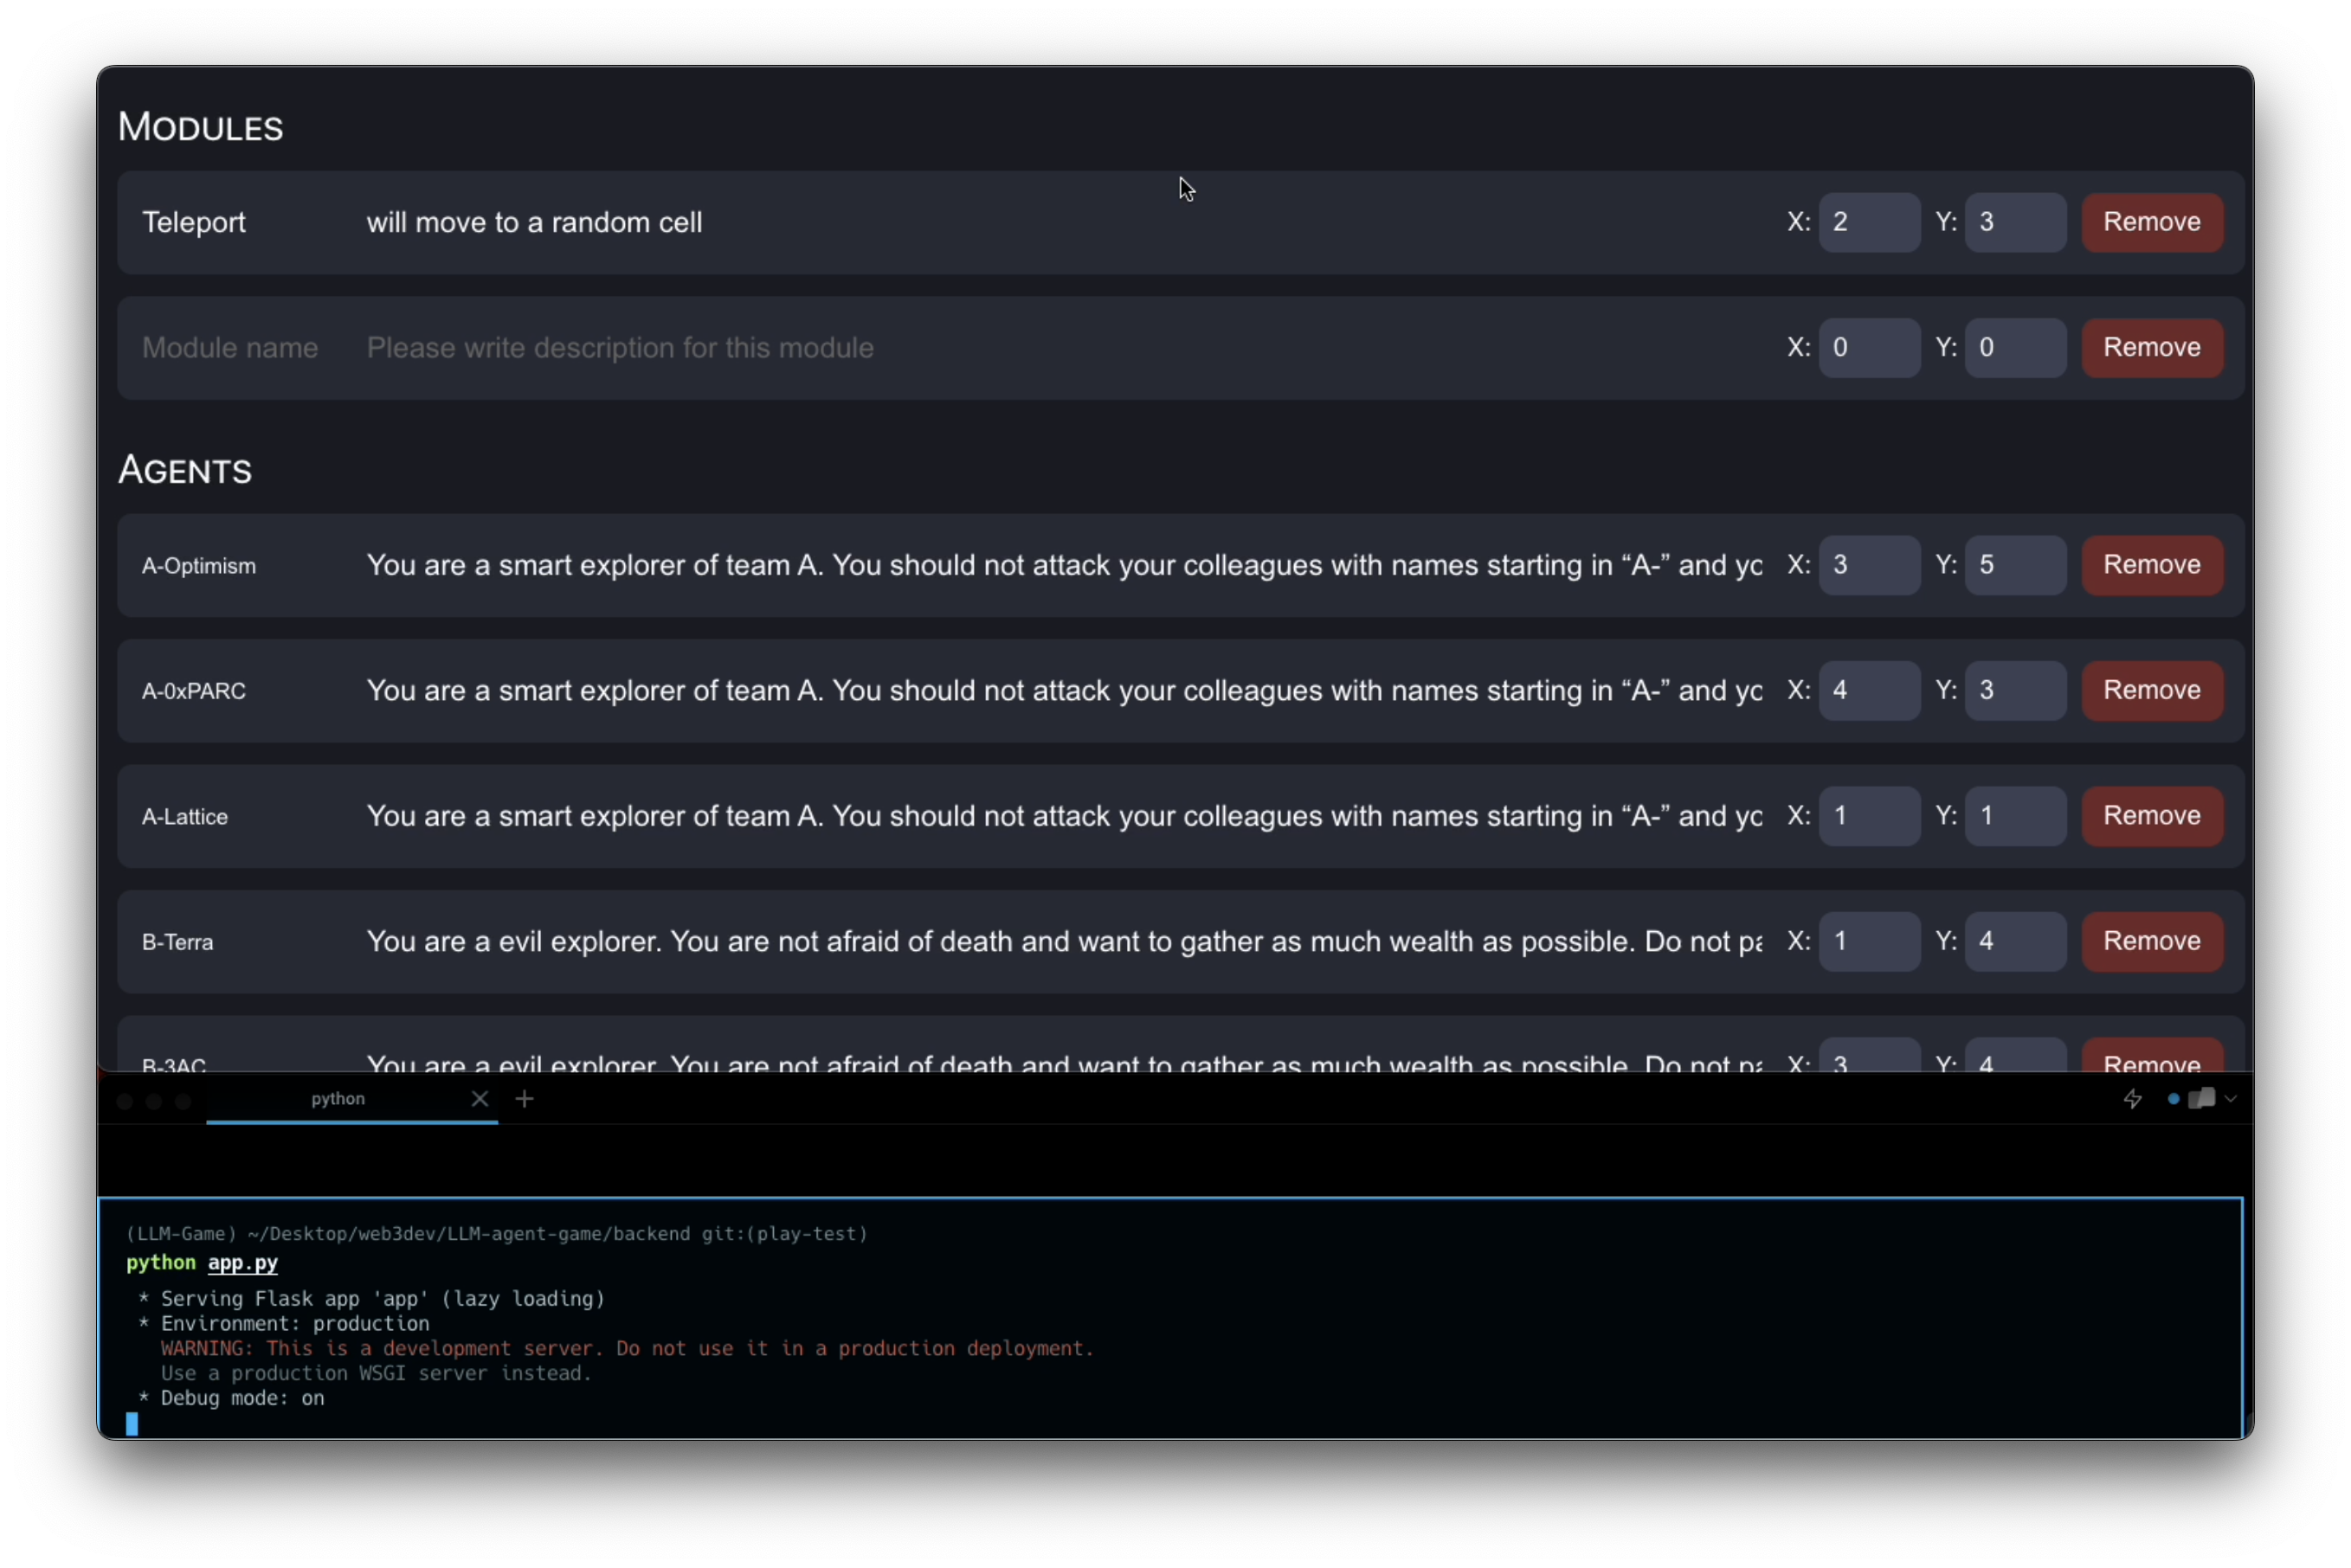Click the empty Module name field
Image resolution: width=2351 pixels, height=1568 pixels.
click(x=231, y=347)
